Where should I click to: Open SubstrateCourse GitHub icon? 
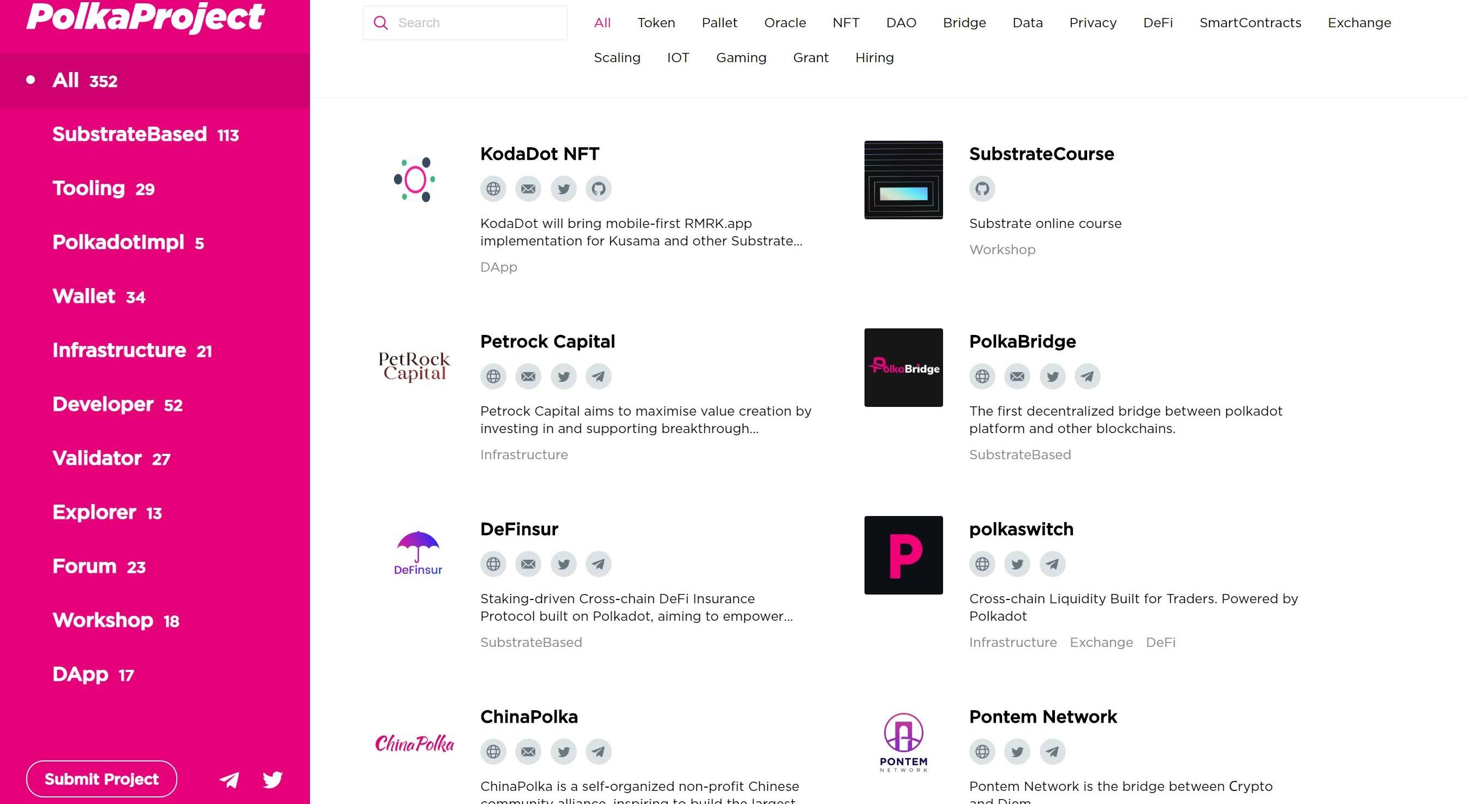(x=982, y=188)
